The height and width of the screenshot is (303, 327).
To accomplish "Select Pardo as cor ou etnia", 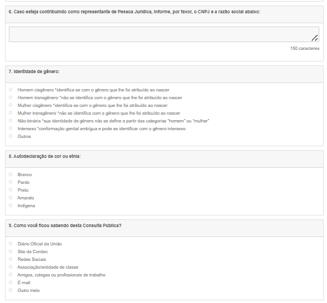I will [11, 182].
